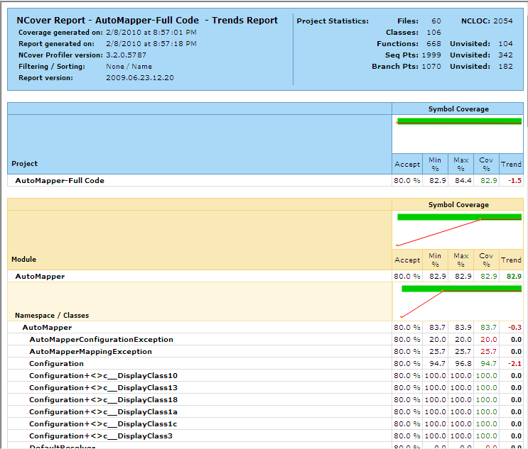
Task: Click the Namespace / Classes section heading
Action: click(52, 315)
